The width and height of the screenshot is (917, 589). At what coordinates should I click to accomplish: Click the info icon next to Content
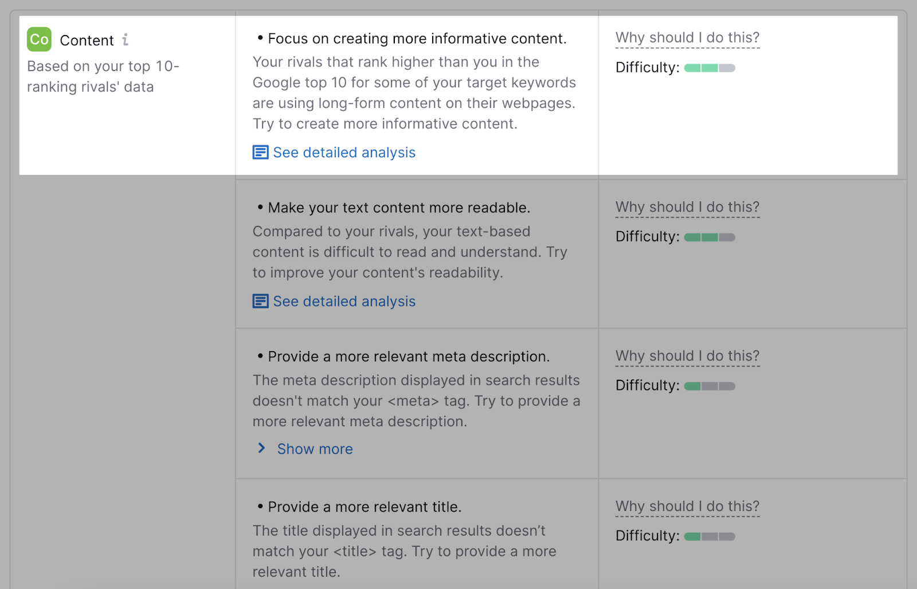pos(126,40)
